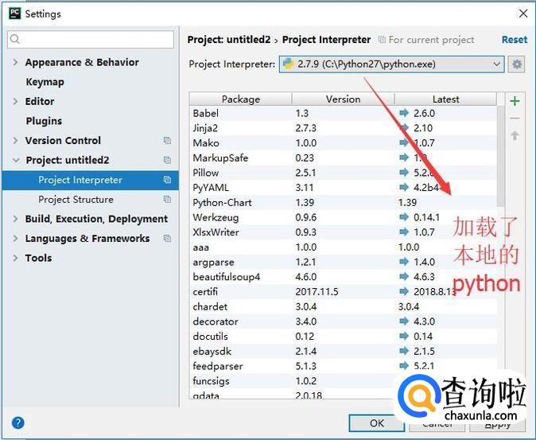The image size is (536, 440).
Task: Select the beautifulsoup4 package row
Action: (343, 277)
